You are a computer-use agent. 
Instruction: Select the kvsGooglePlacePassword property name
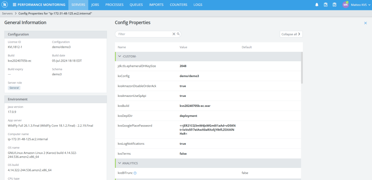click(x=135, y=125)
